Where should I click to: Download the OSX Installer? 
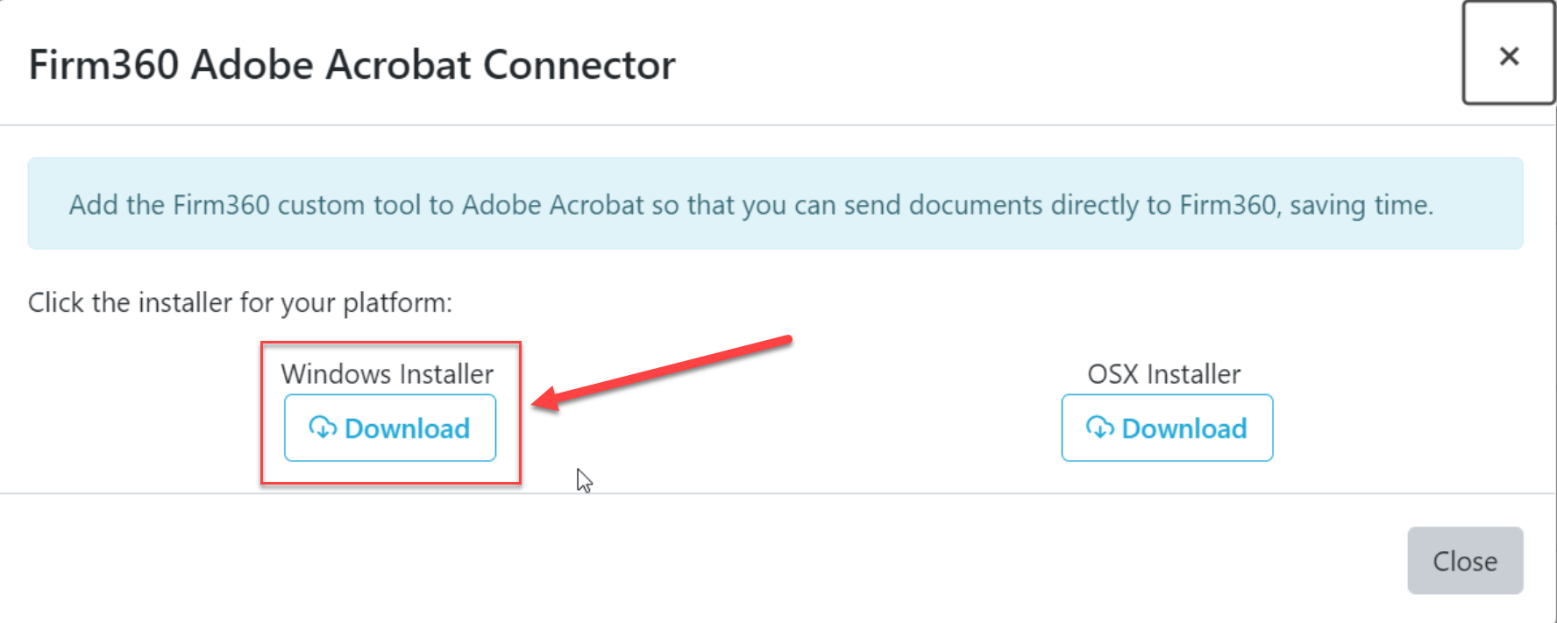(x=1167, y=428)
